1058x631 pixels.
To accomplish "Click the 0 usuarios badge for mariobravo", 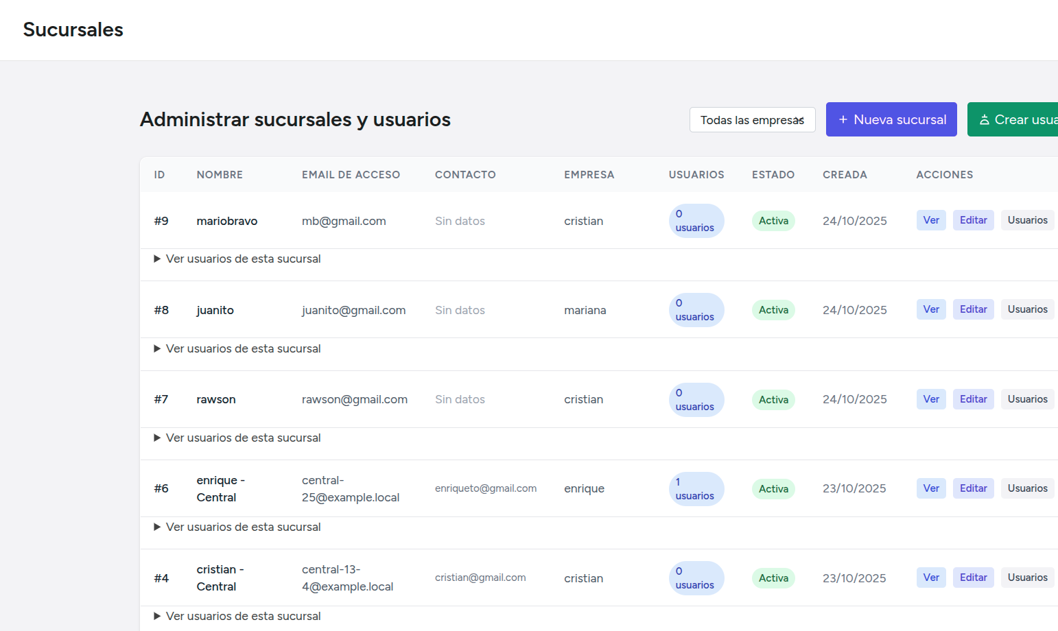I will [x=696, y=221].
